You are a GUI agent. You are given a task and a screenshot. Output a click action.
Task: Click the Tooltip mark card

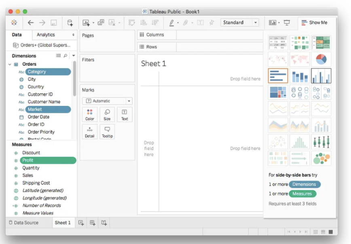click(x=107, y=132)
